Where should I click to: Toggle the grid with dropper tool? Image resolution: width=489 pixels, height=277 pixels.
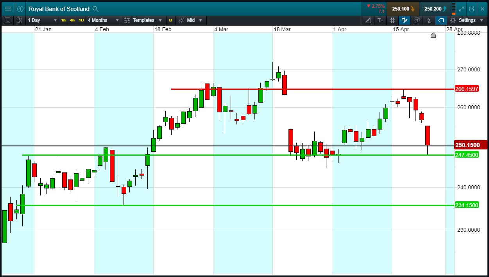coord(405,20)
